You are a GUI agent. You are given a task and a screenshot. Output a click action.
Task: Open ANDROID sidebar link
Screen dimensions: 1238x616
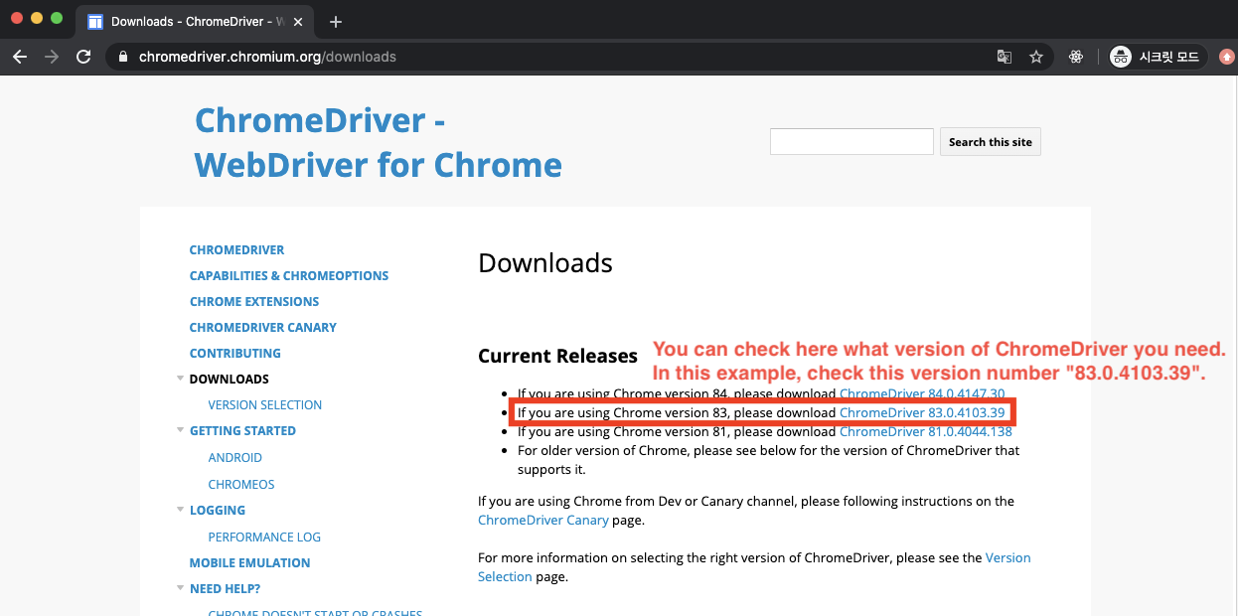coord(235,457)
